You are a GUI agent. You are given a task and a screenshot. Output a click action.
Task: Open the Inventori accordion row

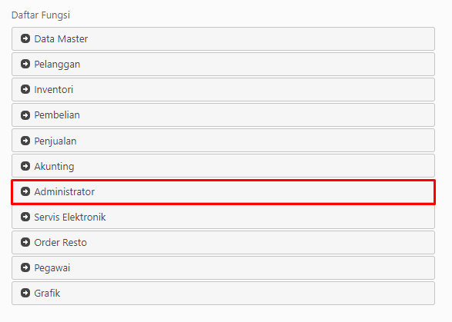coord(223,89)
